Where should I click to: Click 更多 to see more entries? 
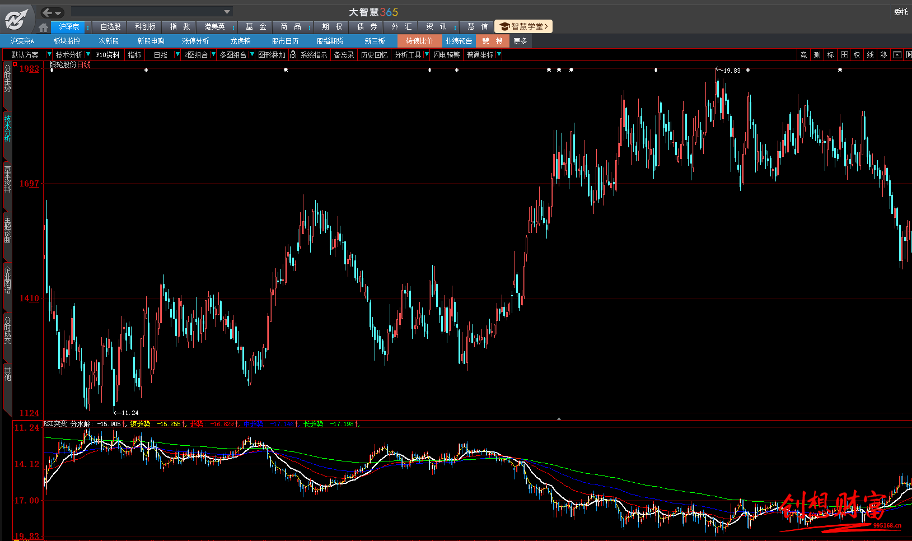(520, 41)
